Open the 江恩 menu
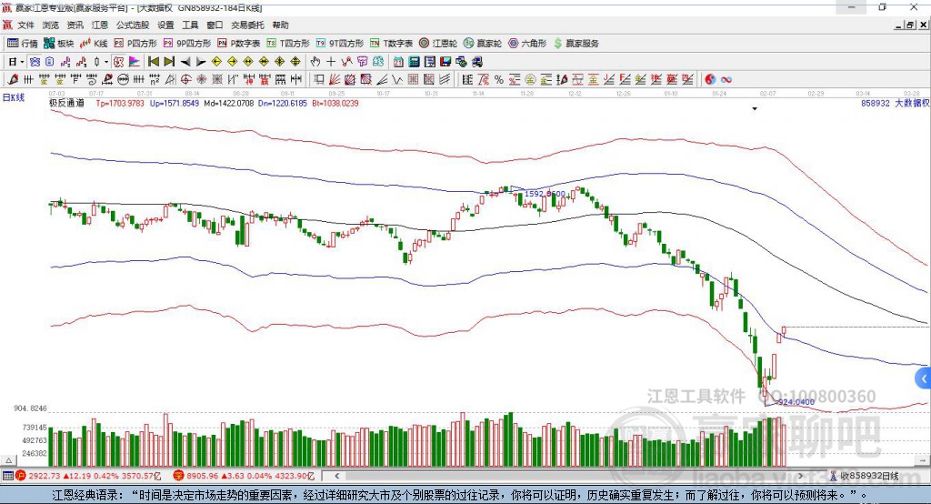The image size is (931, 504). [99, 25]
